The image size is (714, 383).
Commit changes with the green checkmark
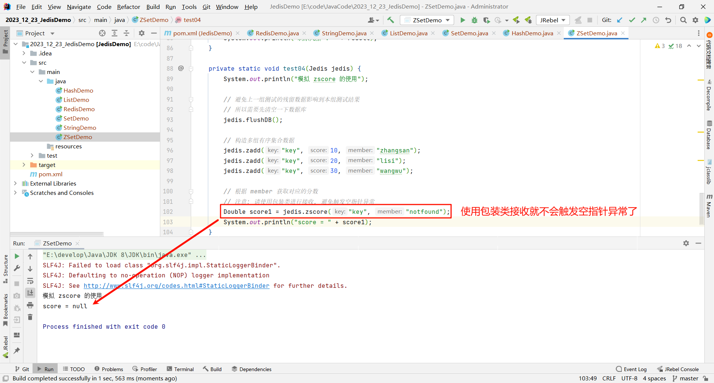tap(632, 20)
